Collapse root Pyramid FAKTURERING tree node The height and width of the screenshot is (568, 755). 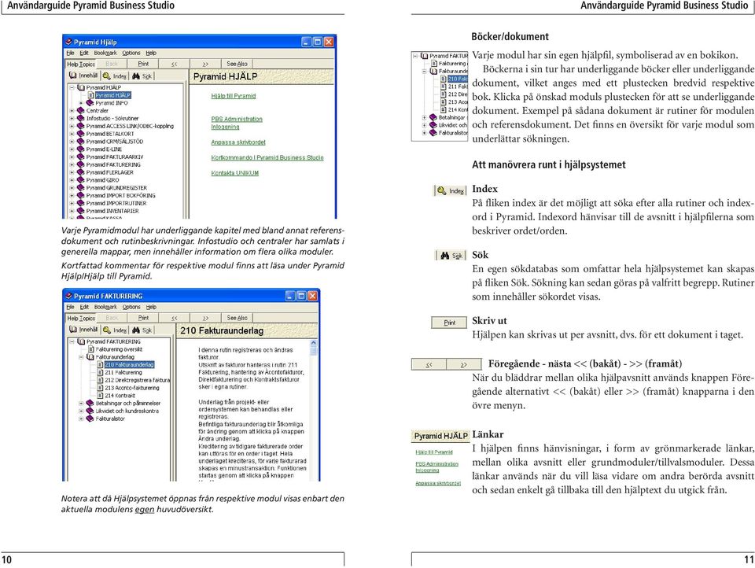point(72,341)
